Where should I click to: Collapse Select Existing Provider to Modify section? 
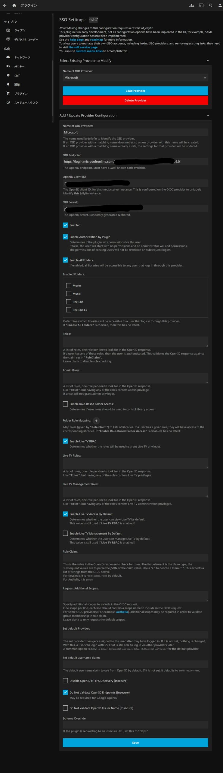click(208, 61)
